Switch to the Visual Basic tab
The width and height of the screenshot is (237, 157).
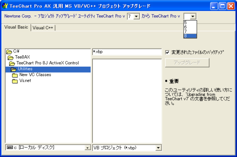[16, 27]
